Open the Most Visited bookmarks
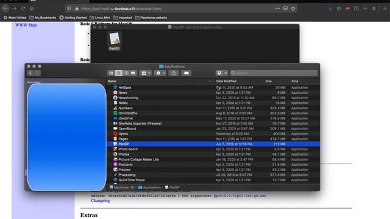This screenshot has height=219, width=390. coord(15,18)
